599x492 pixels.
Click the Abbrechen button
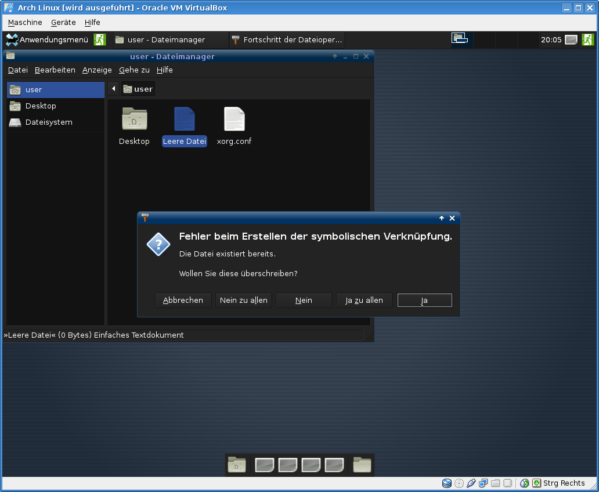point(183,300)
